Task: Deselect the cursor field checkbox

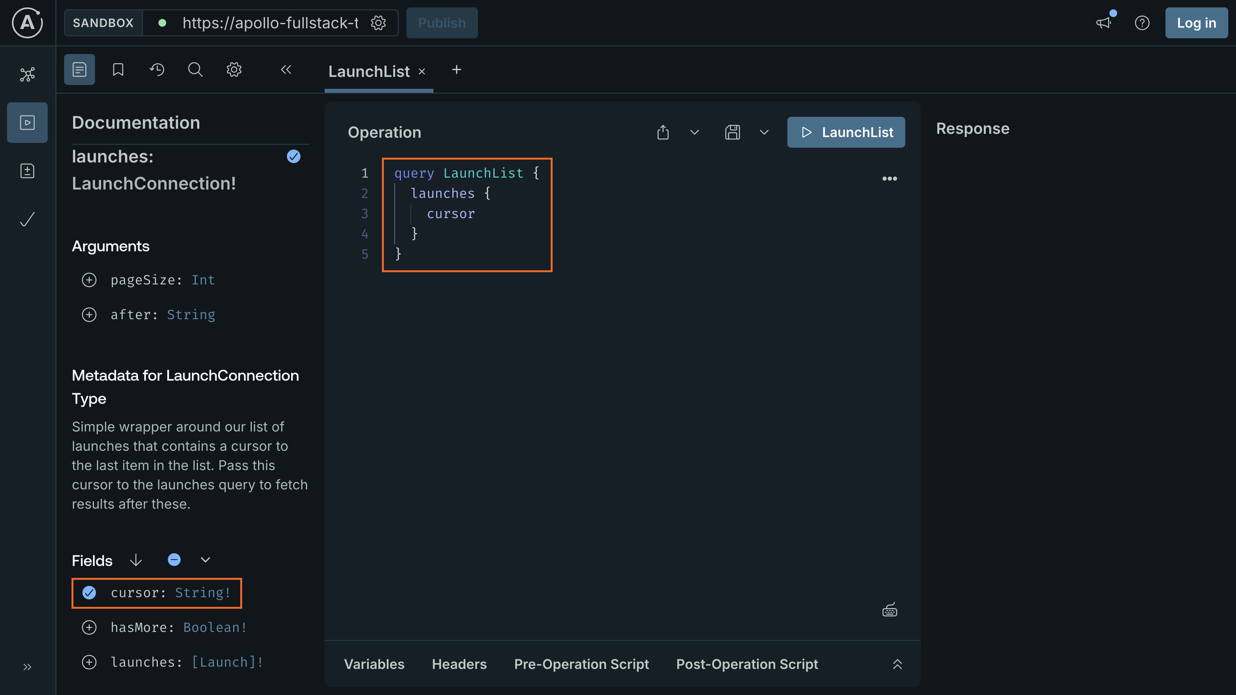Action: [x=89, y=593]
